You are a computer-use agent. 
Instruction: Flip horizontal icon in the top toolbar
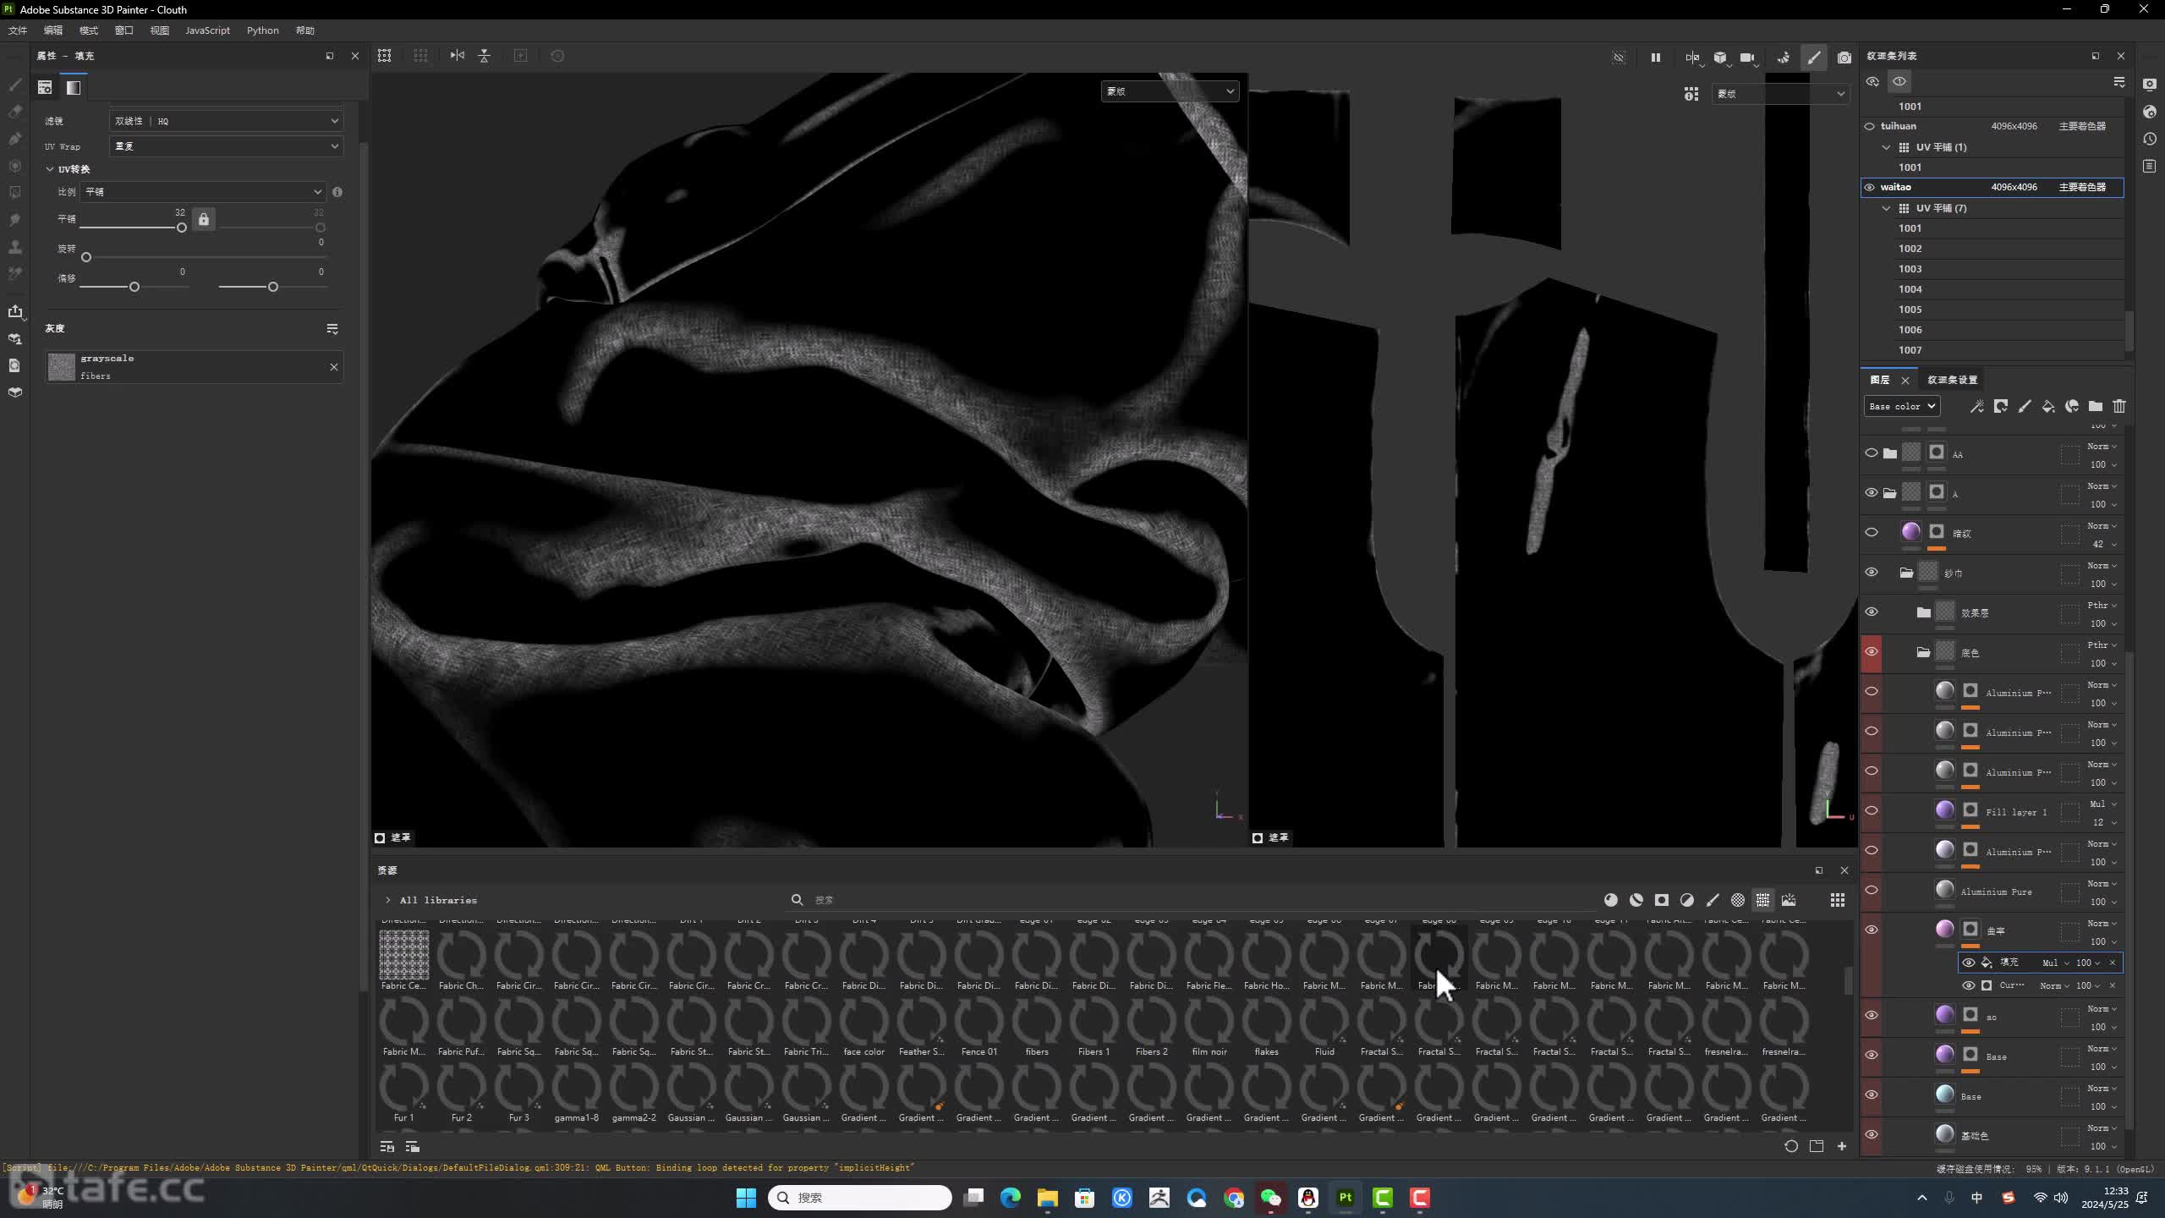click(x=458, y=56)
